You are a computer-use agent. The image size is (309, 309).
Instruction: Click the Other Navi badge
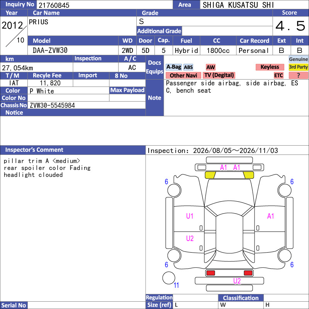click(183, 75)
